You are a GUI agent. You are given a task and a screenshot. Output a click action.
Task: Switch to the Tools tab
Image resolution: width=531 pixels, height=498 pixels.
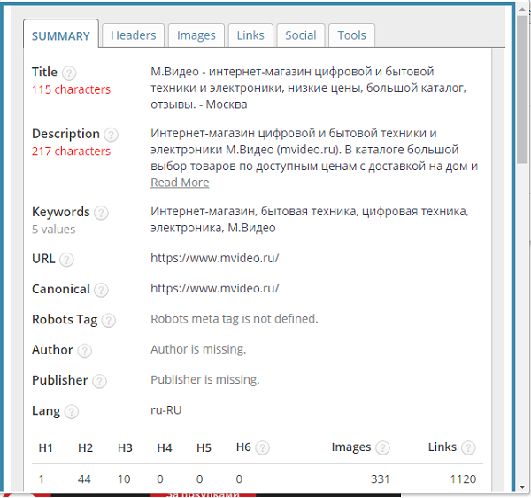352,35
